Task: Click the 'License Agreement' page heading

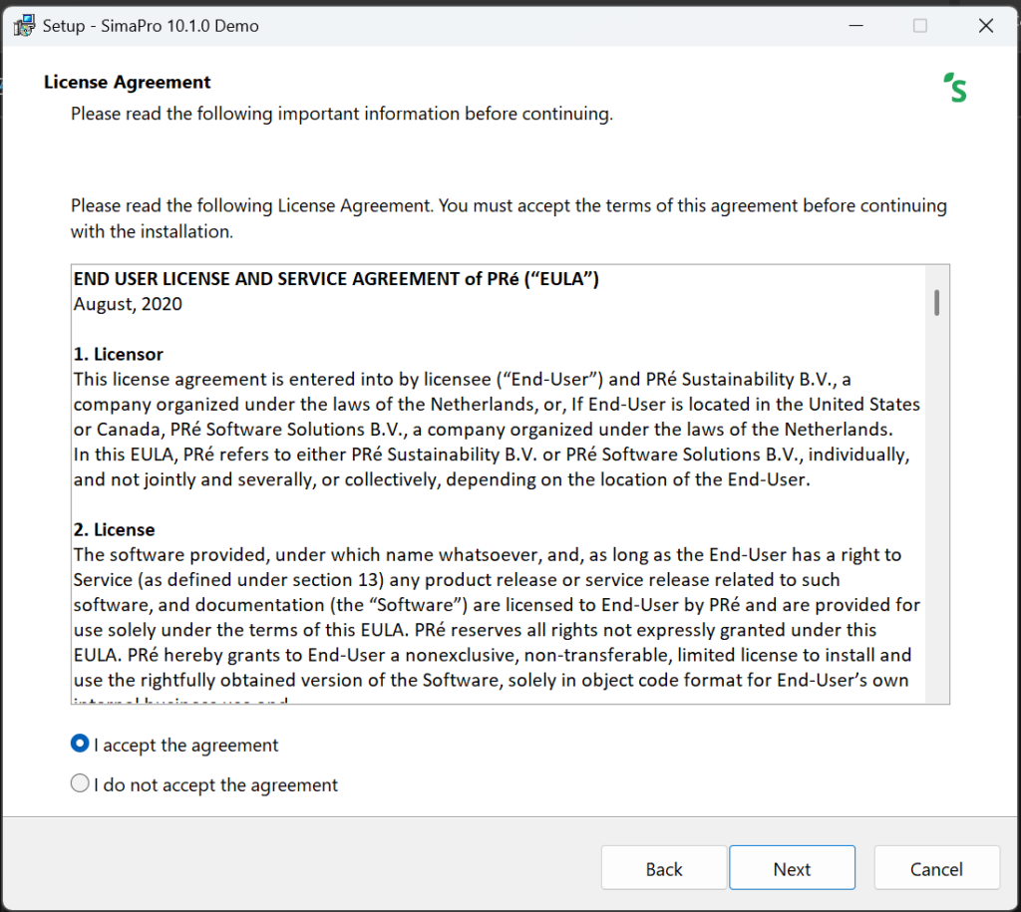Action: (128, 82)
